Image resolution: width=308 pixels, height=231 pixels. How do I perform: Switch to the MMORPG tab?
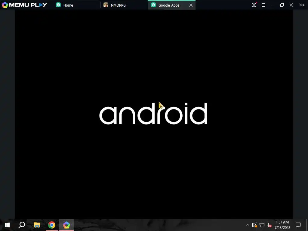pos(124,5)
